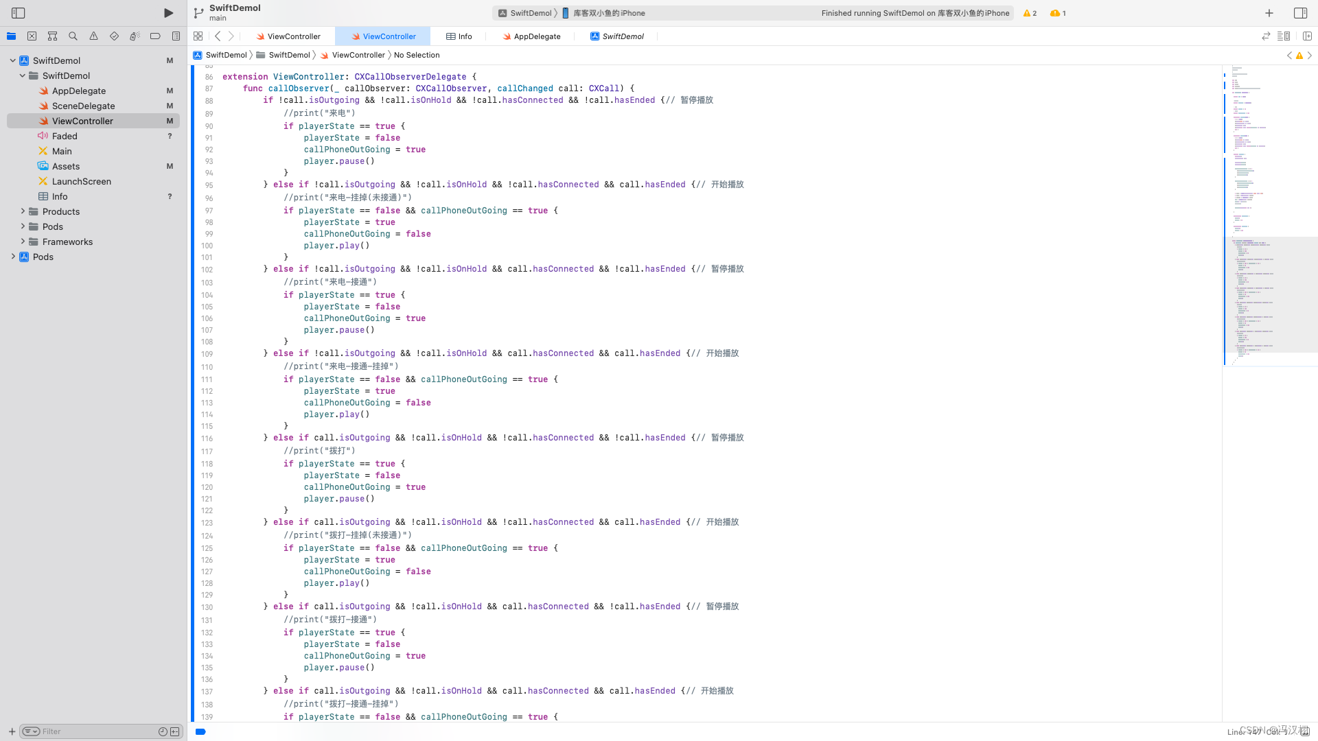
Task: Expand the Frameworks folder
Action: point(22,242)
